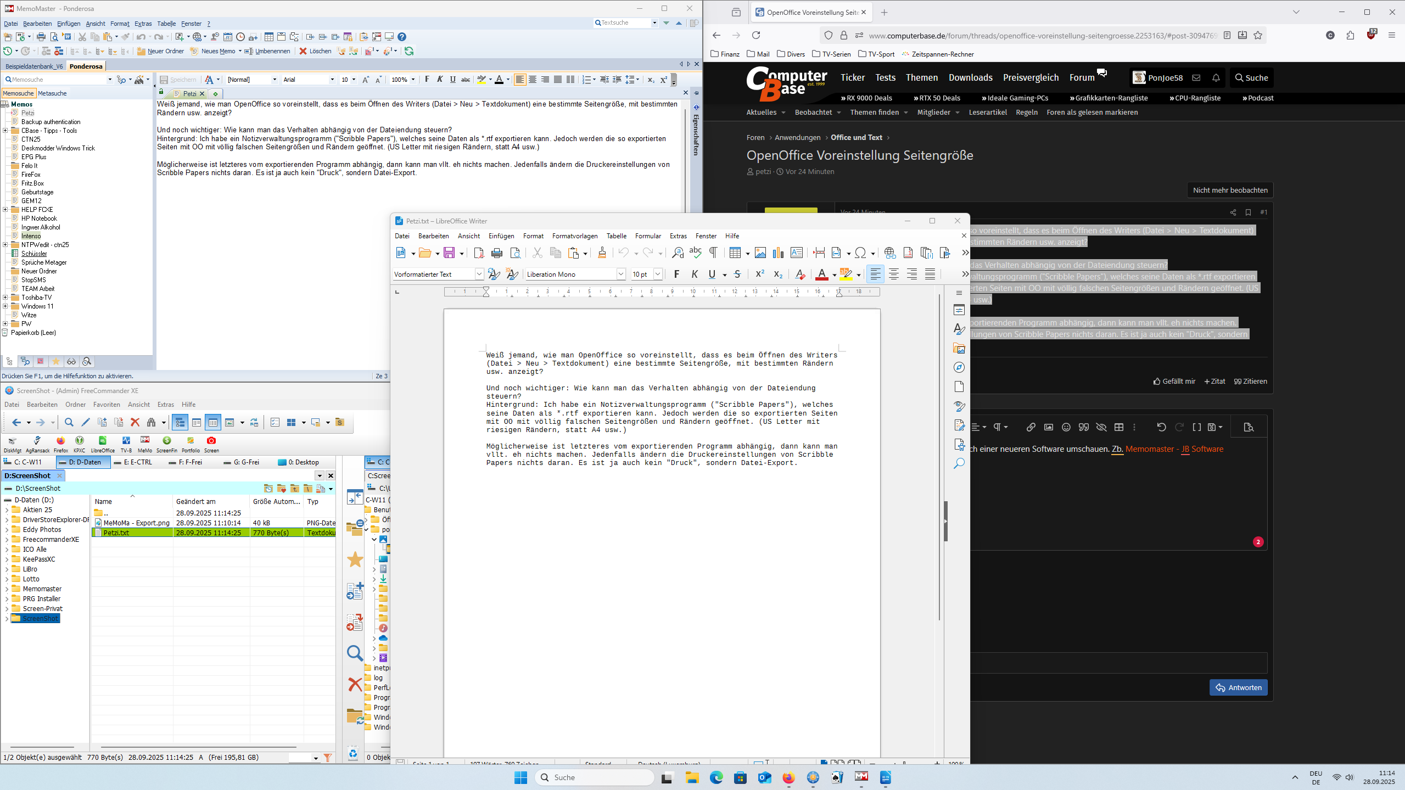
Task: Toggle formatting marks (pilcrow) in Writer
Action: coord(713,253)
